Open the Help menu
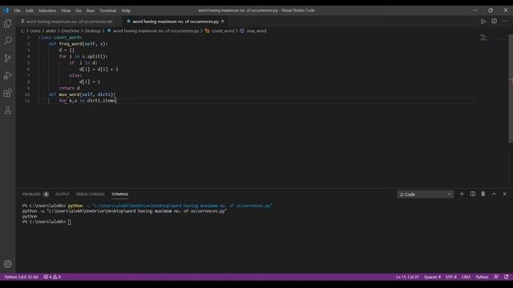Screen dimensions: 513x288 (x=126, y=10)
